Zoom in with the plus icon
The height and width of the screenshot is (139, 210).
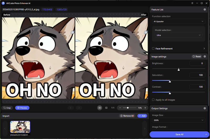coord(145,108)
